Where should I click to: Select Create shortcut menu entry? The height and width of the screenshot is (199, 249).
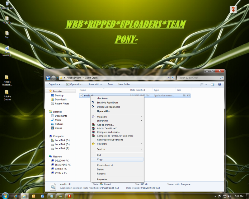pyautogui.click(x=117, y=165)
